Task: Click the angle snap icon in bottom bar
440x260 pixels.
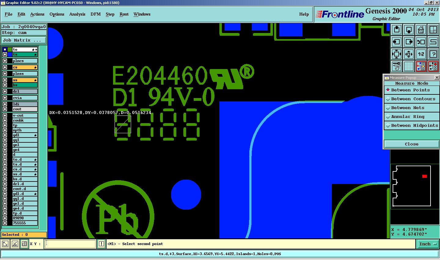Action: [15, 244]
